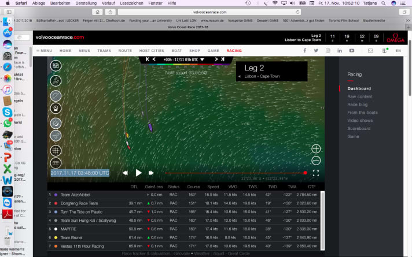
Task: Go to next weather report
Action: coord(216,59)
